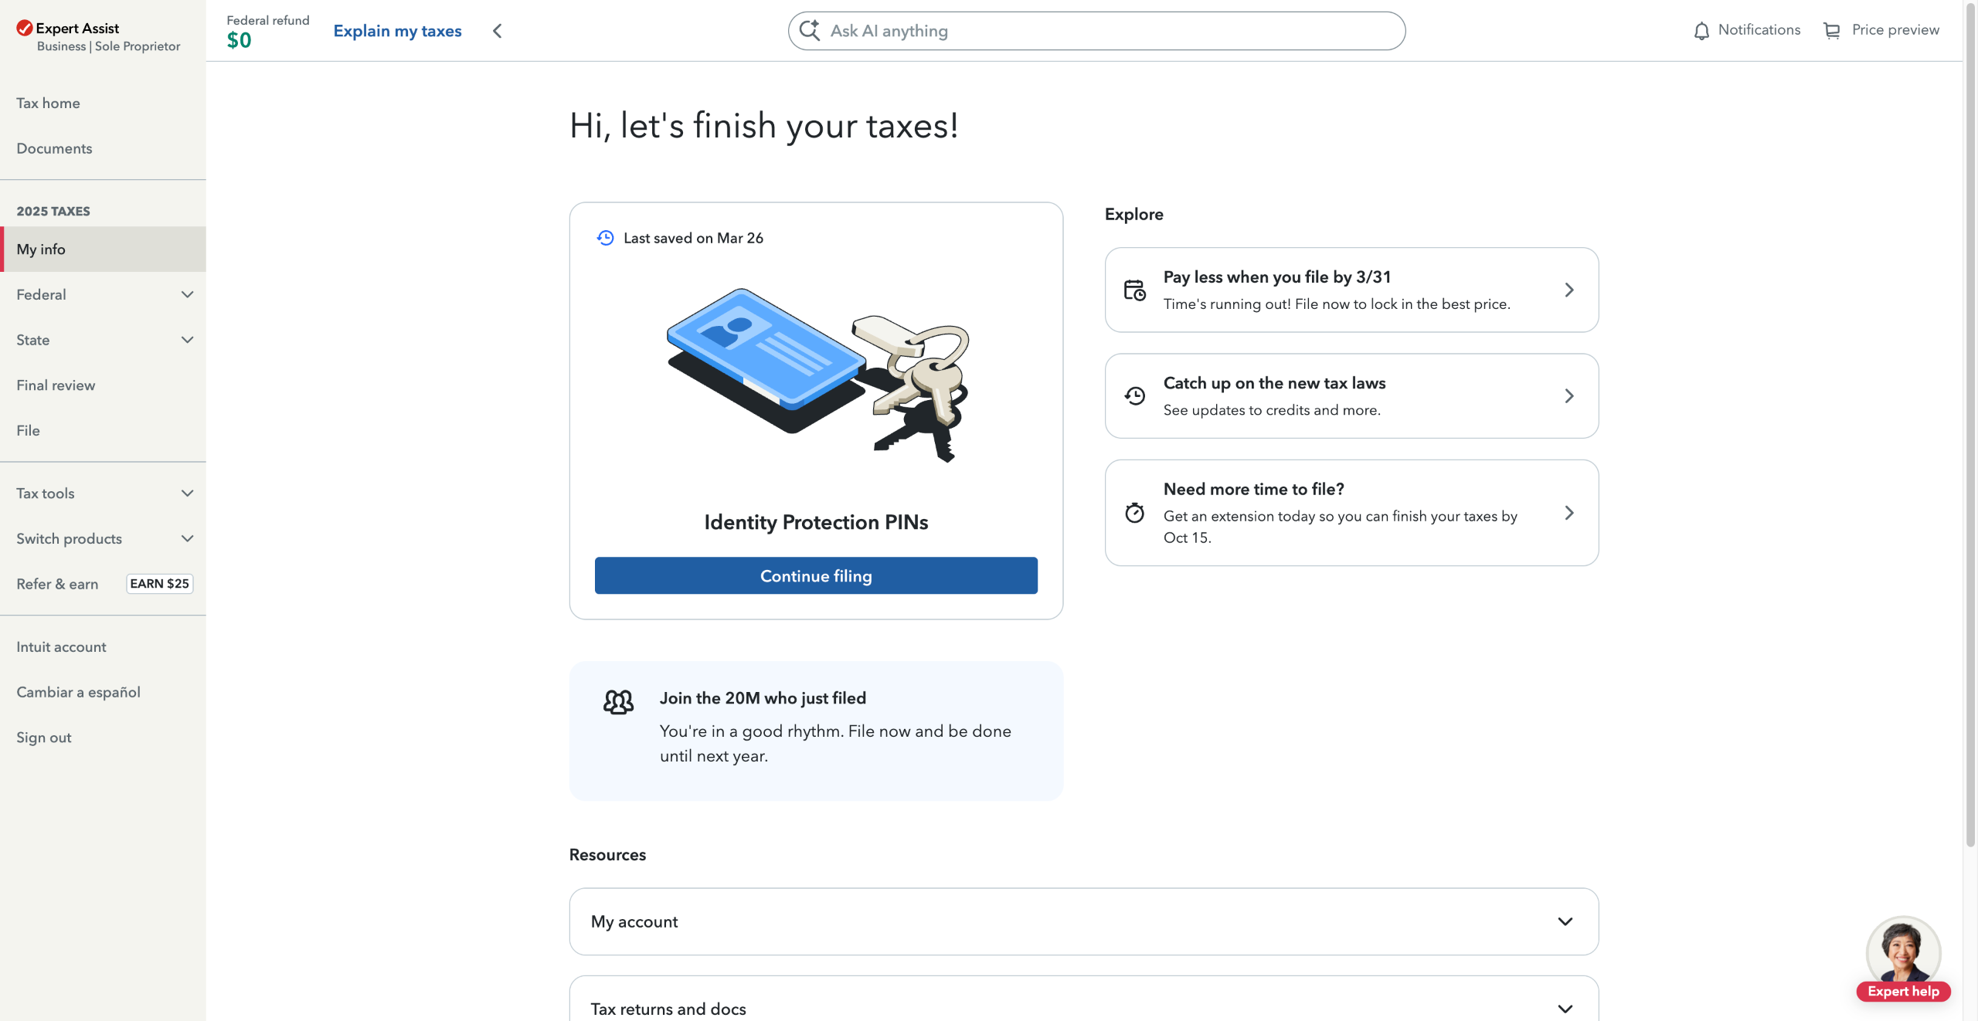Expand the Switch products menu
This screenshot has height=1021, width=1978.
pos(187,538)
